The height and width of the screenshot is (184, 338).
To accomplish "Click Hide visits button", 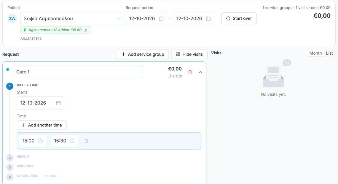I will pyautogui.click(x=189, y=54).
